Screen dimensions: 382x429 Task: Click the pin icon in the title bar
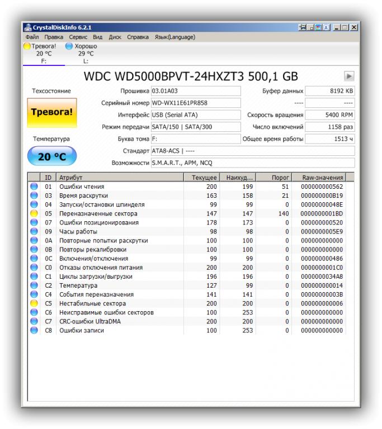(303, 27)
